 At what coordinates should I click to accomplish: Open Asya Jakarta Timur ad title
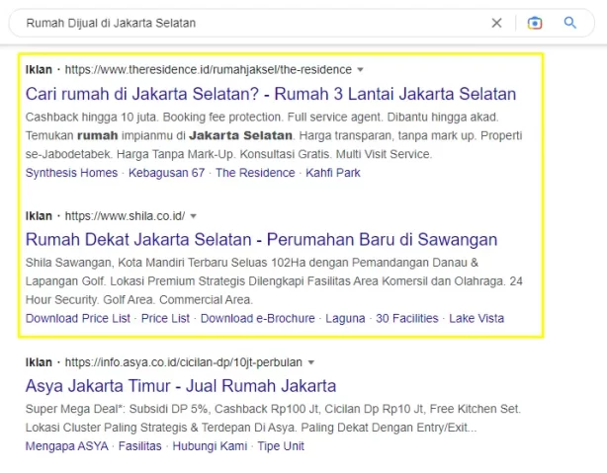click(181, 386)
